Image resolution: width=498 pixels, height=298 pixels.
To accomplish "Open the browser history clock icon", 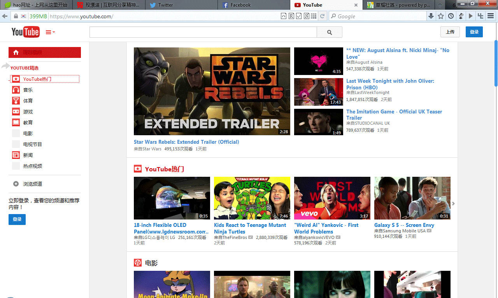I will (451, 16).
